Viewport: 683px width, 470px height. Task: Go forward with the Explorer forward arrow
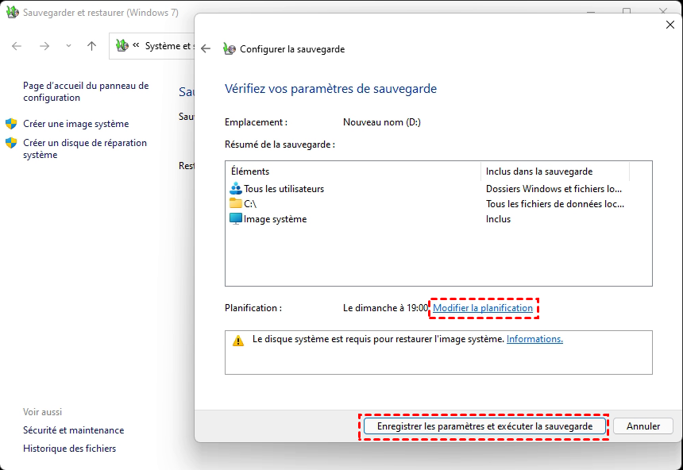click(44, 46)
